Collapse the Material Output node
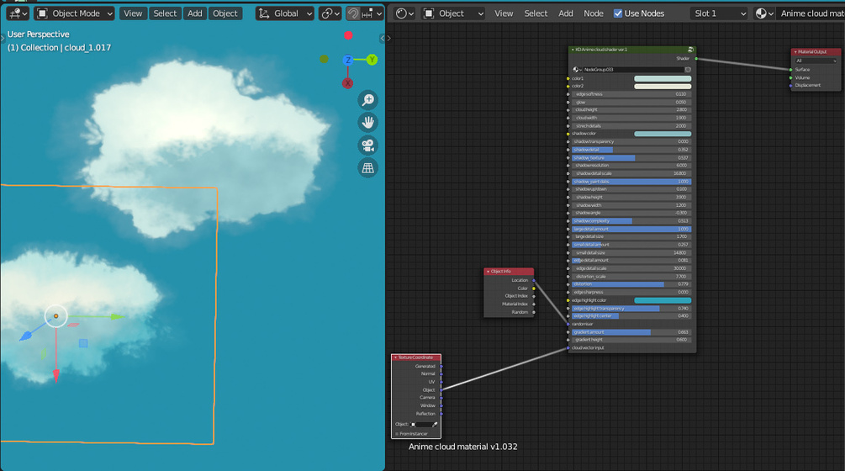Image resolution: width=845 pixels, height=471 pixels. point(795,52)
